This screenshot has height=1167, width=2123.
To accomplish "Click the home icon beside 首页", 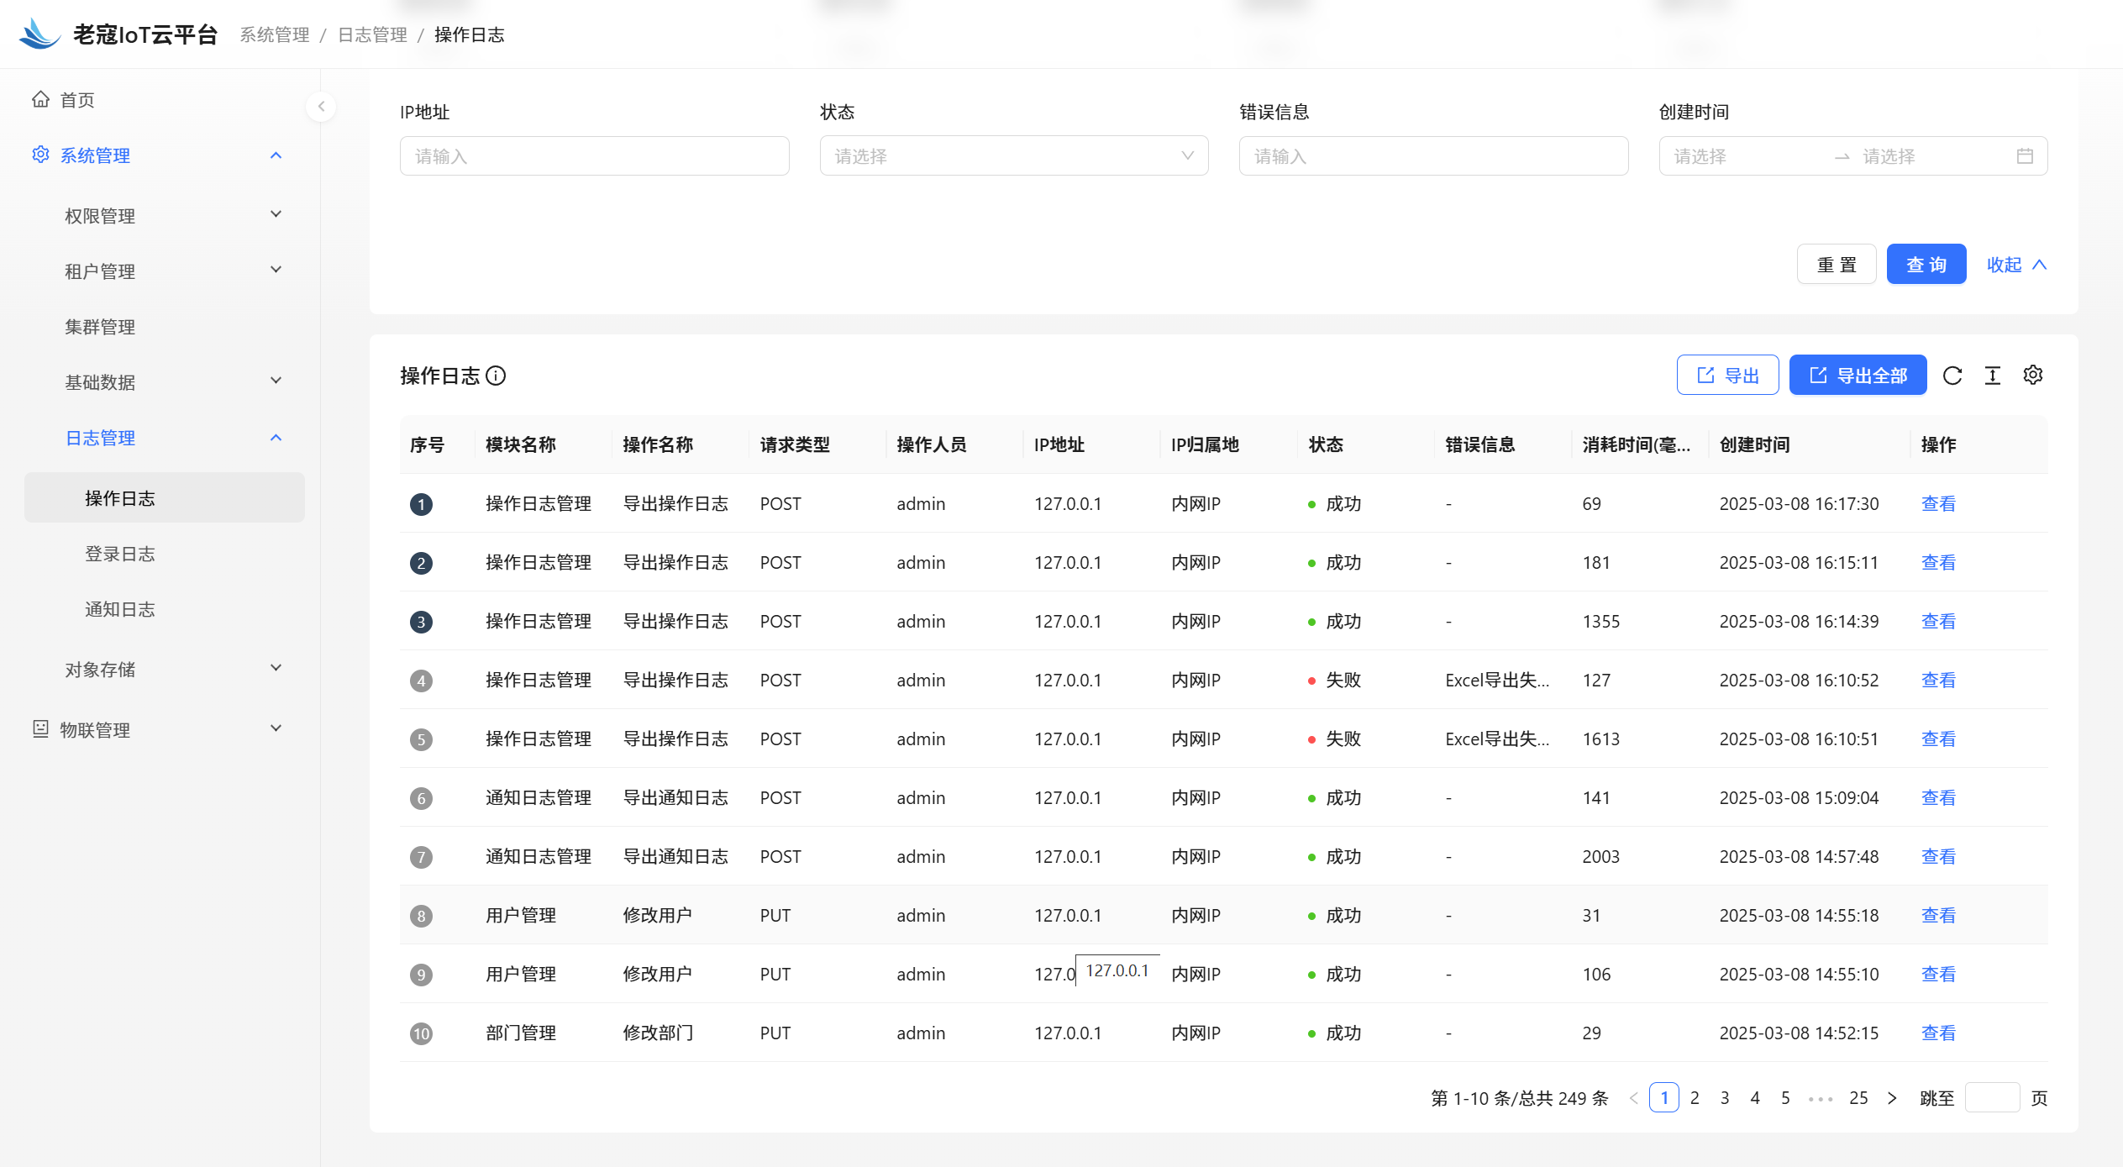I will (x=40, y=99).
